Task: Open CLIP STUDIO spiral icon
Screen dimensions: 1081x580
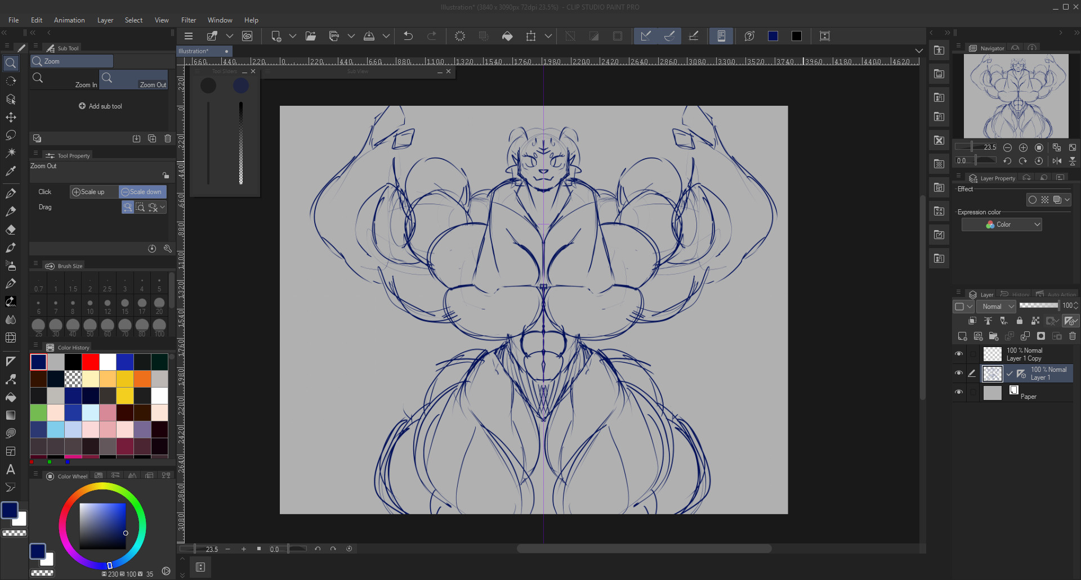Action: click(x=247, y=36)
